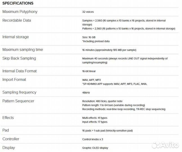This screenshot has height=152, width=182.
Task: Click the SP-404MKII APP supported formats note
Action: click(x=114, y=84)
